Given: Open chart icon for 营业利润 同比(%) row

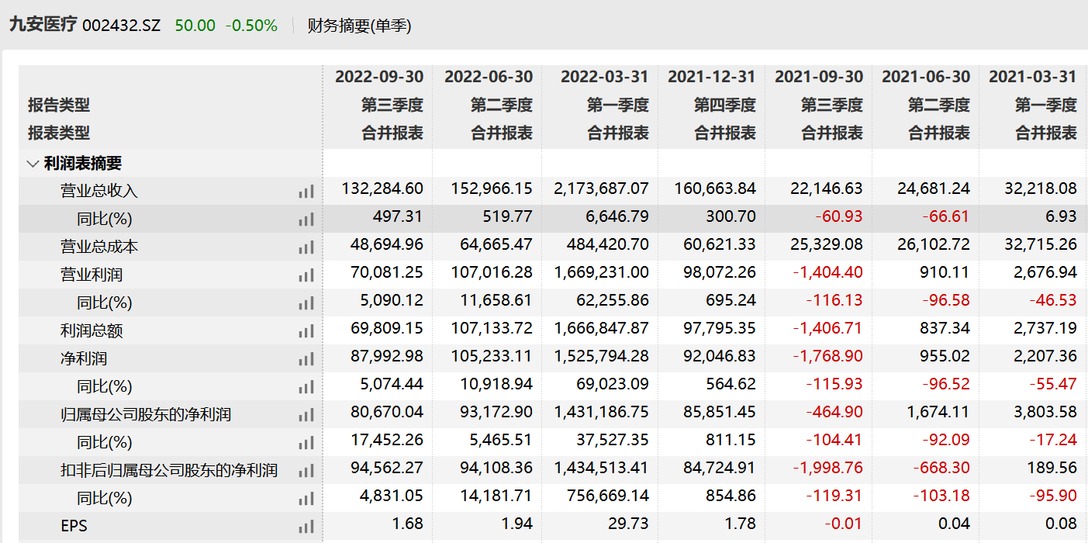Looking at the screenshot, I should pos(306,303).
